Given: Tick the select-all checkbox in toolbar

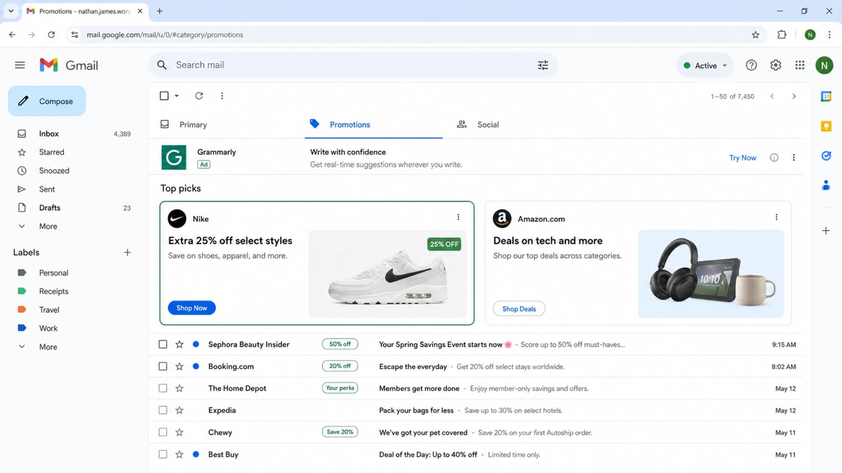Looking at the screenshot, I should 164,96.
